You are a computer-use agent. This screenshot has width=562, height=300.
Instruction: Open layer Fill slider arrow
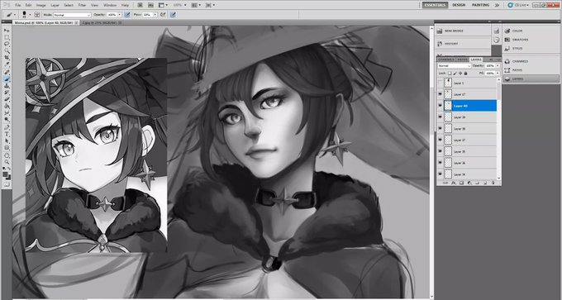click(x=498, y=73)
